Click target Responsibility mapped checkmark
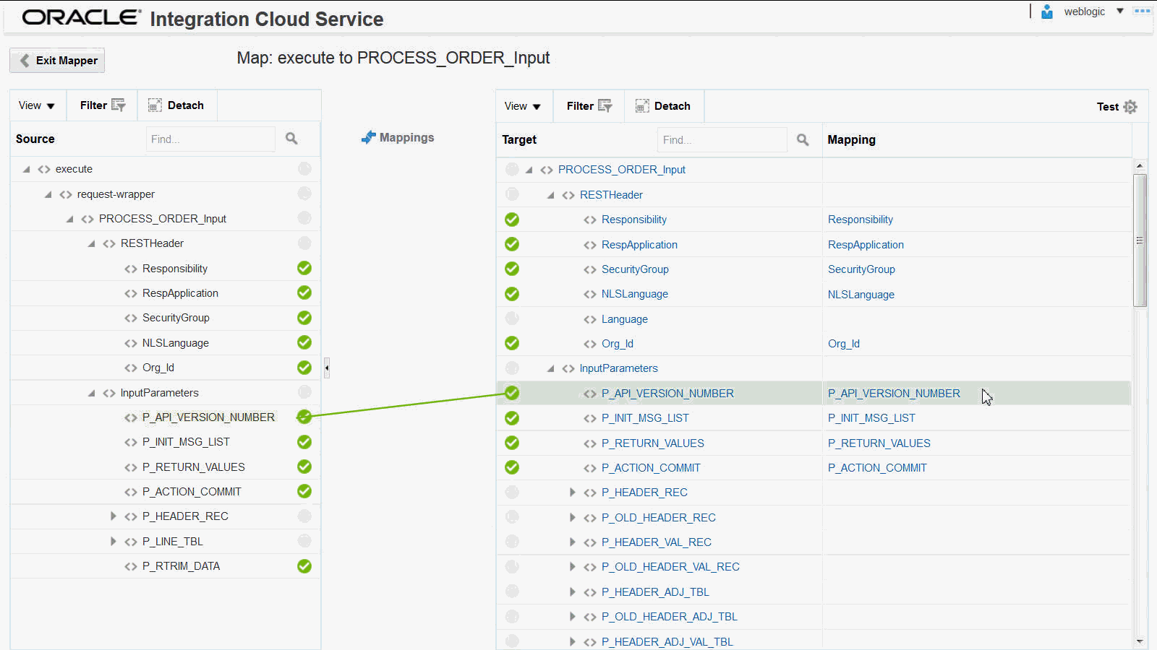Image resolution: width=1157 pixels, height=650 pixels. coord(512,220)
